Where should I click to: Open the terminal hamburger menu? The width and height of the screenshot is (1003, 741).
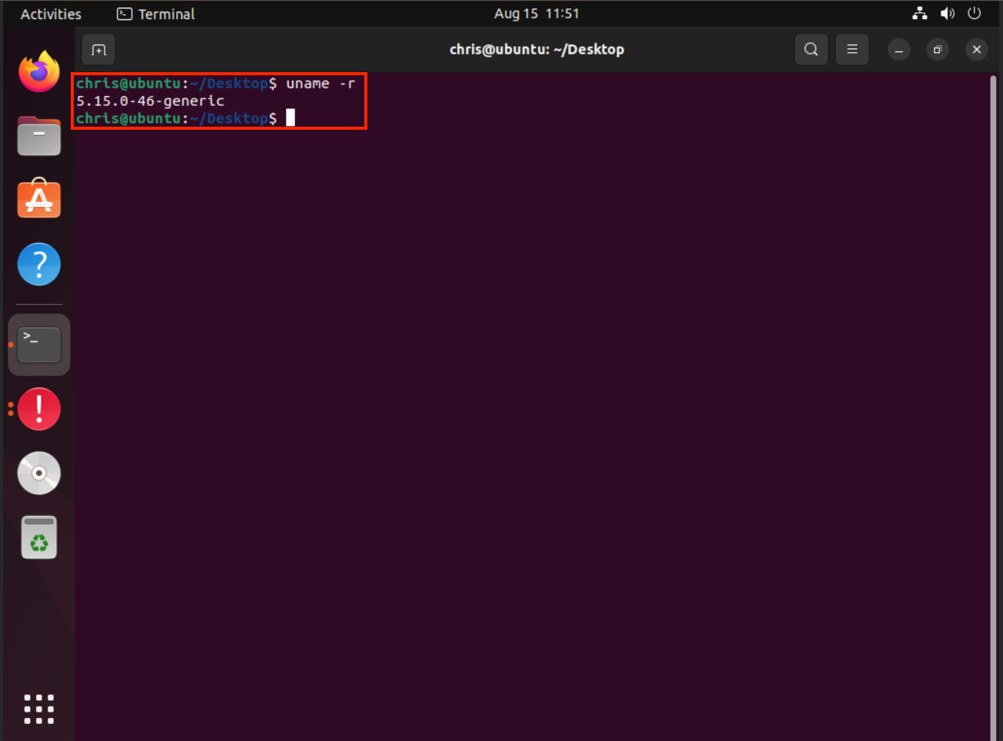(852, 50)
